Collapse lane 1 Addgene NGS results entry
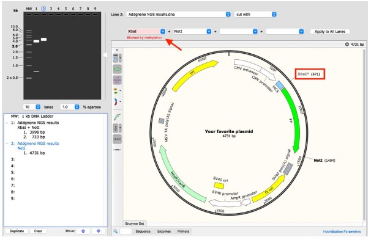The height and width of the screenshot is (240, 371). tap(7, 123)
